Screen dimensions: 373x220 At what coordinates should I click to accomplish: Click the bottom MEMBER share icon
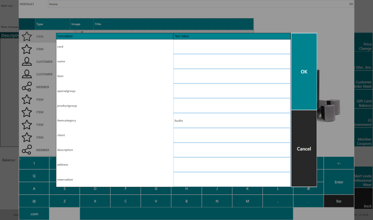pos(27,150)
